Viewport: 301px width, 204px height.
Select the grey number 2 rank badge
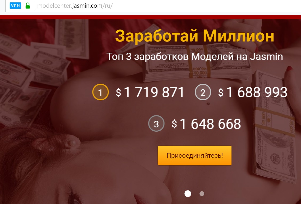click(203, 92)
